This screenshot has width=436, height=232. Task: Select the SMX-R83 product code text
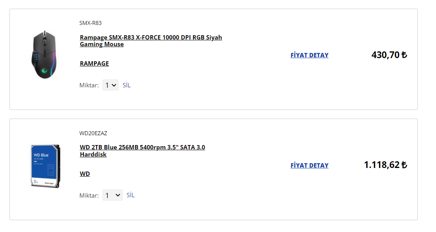tap(90, 23)
